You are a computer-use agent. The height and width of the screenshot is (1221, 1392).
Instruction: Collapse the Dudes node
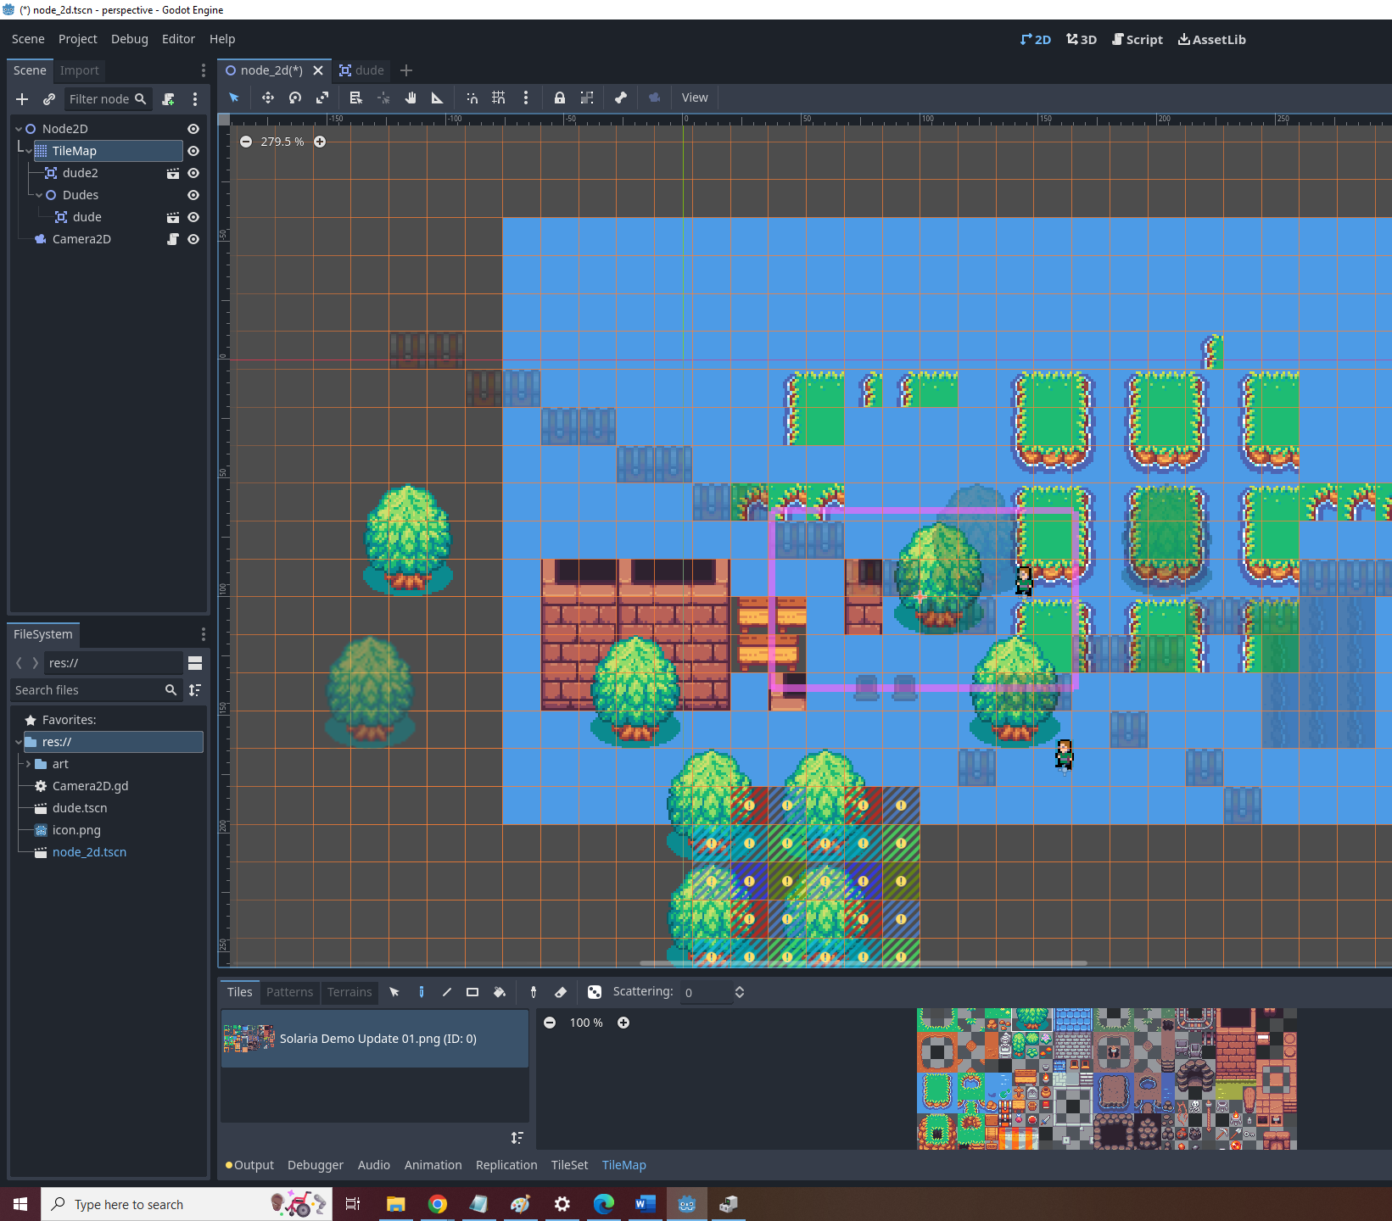[x=37, y=194]
